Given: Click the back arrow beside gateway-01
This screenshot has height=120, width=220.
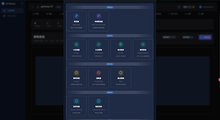Looking at the screenshot, I should tap(33, 7).
